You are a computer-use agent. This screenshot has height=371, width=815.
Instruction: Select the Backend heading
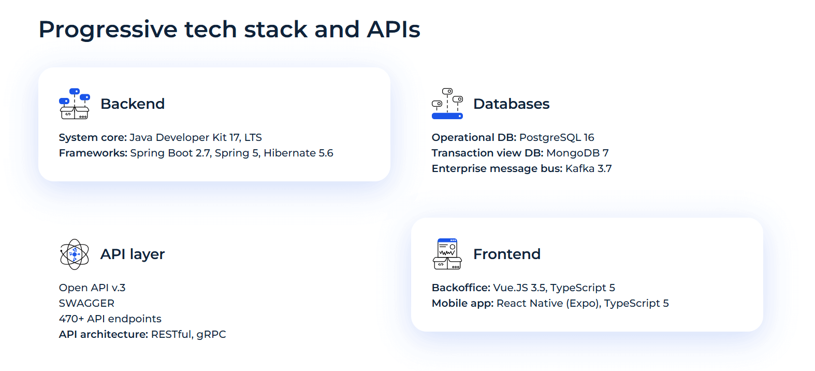pyautogui.click(x=133, y=104)
